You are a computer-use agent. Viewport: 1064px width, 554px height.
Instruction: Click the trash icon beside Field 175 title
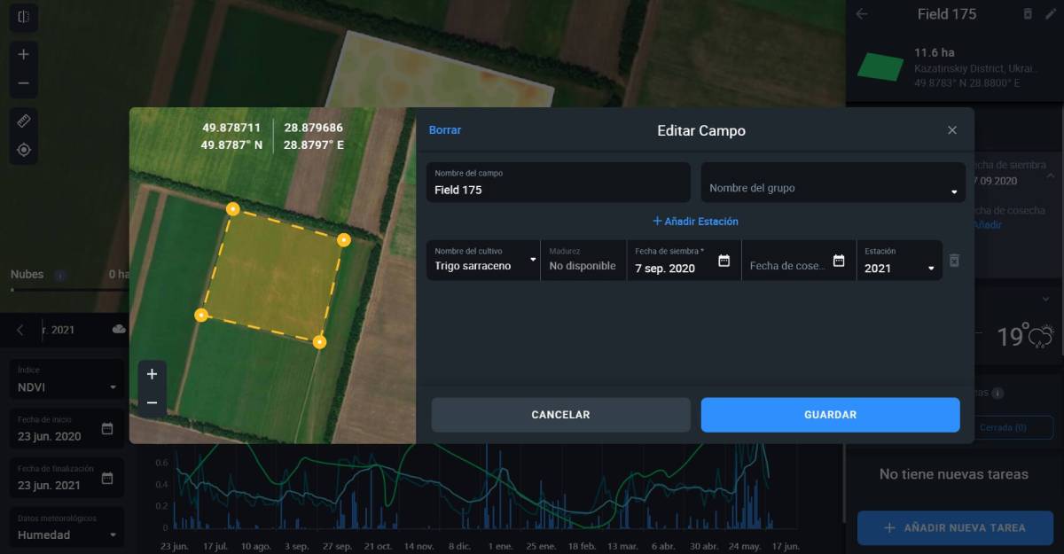(1028, 14)
